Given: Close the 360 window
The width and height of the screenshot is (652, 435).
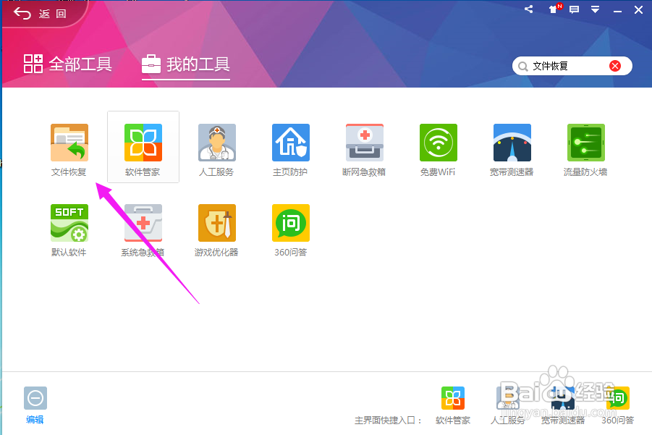Looking at the screenshot, I should pyautogui.click(x=639, y=9).
